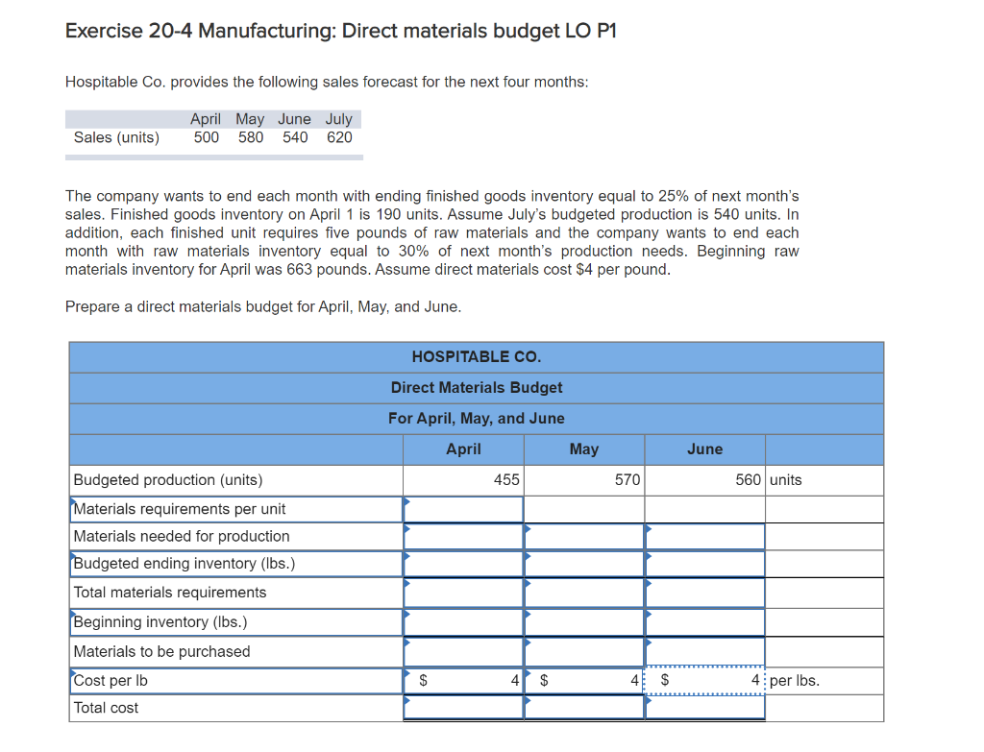Click the April Total cost cell

(463, 709)
